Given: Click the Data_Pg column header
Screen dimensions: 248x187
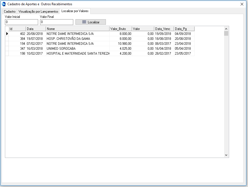Looking at the screenshot, I should [184, 29].
